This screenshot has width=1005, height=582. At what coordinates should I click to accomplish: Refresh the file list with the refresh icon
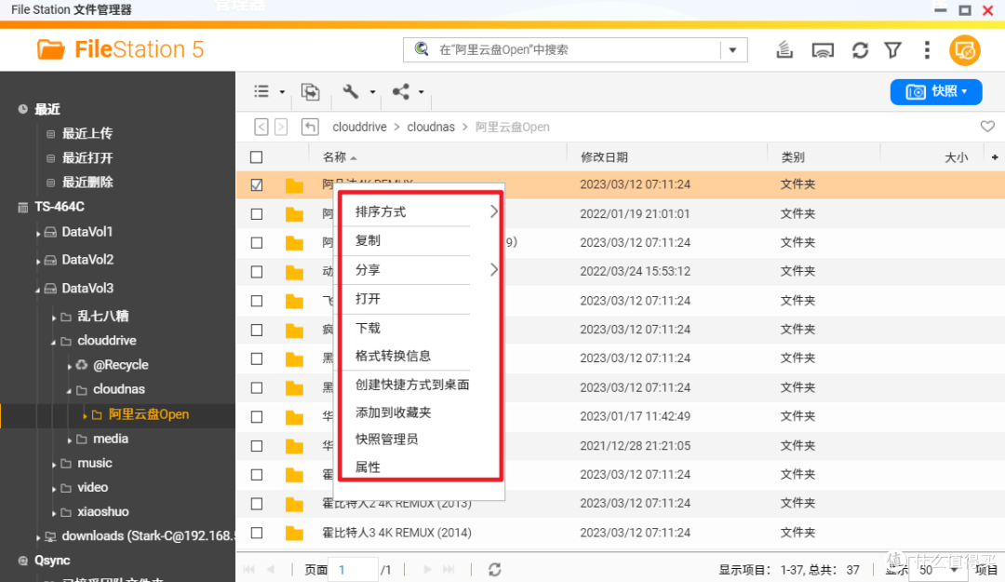[860, 50]
